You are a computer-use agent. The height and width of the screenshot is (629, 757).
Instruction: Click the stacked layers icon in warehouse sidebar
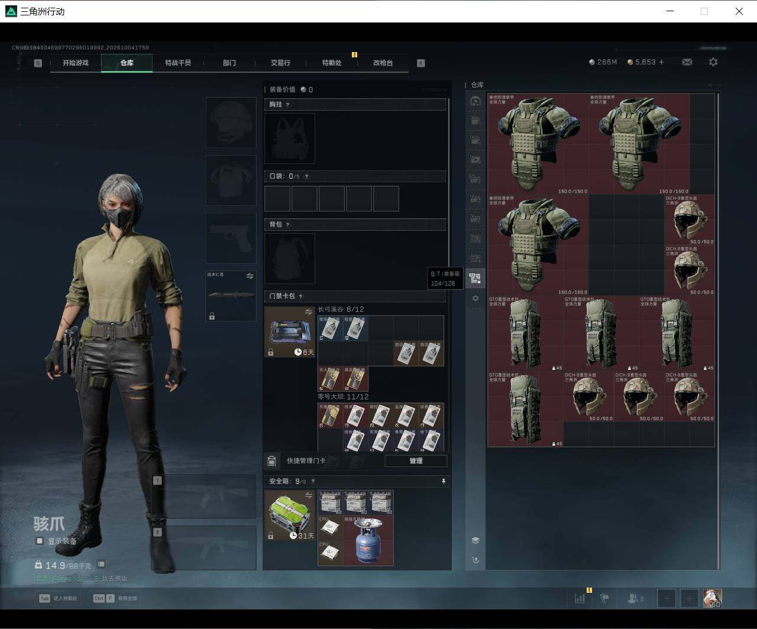pyautogui.click(x=475, y=540)
